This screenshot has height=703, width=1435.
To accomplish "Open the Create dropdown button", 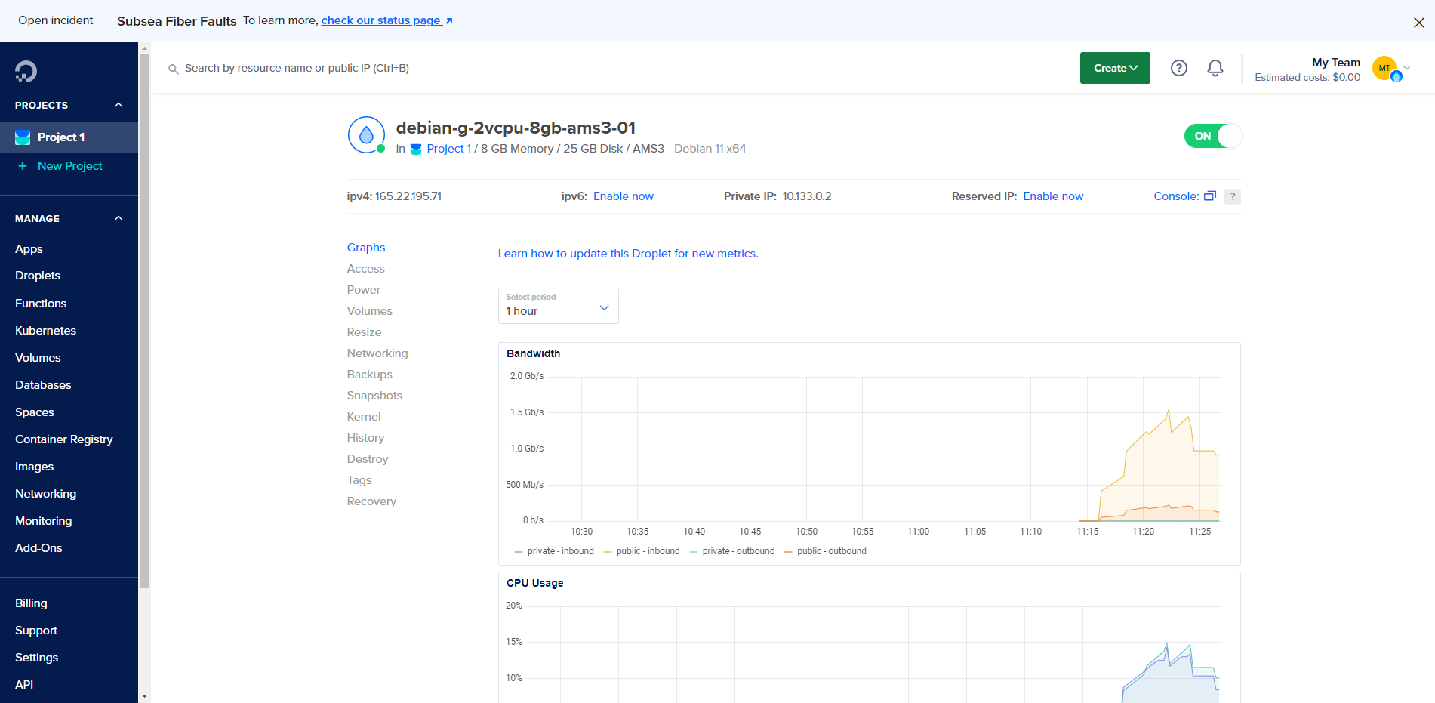I will (x=1115, y=68).
